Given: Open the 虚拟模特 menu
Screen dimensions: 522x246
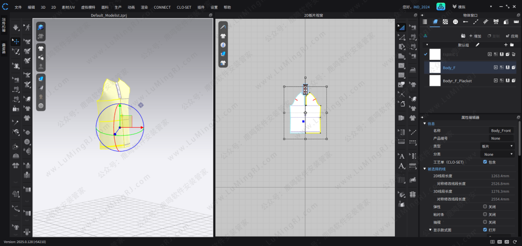Looking at the screenshot, I should [x=88, y=7].
